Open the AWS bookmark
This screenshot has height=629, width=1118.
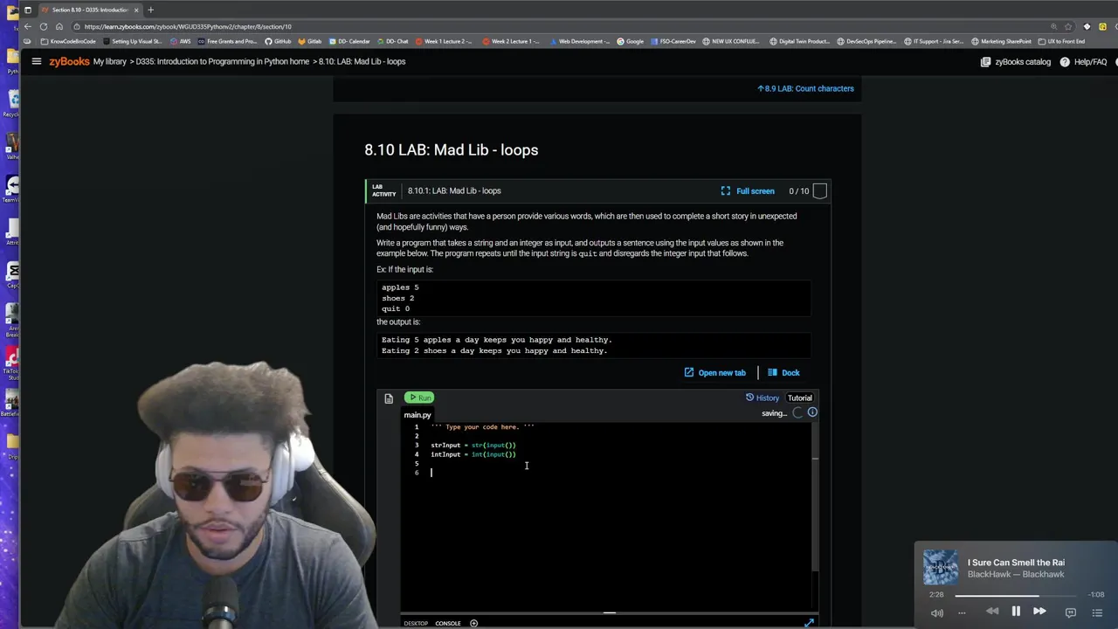tap(181, 41)
